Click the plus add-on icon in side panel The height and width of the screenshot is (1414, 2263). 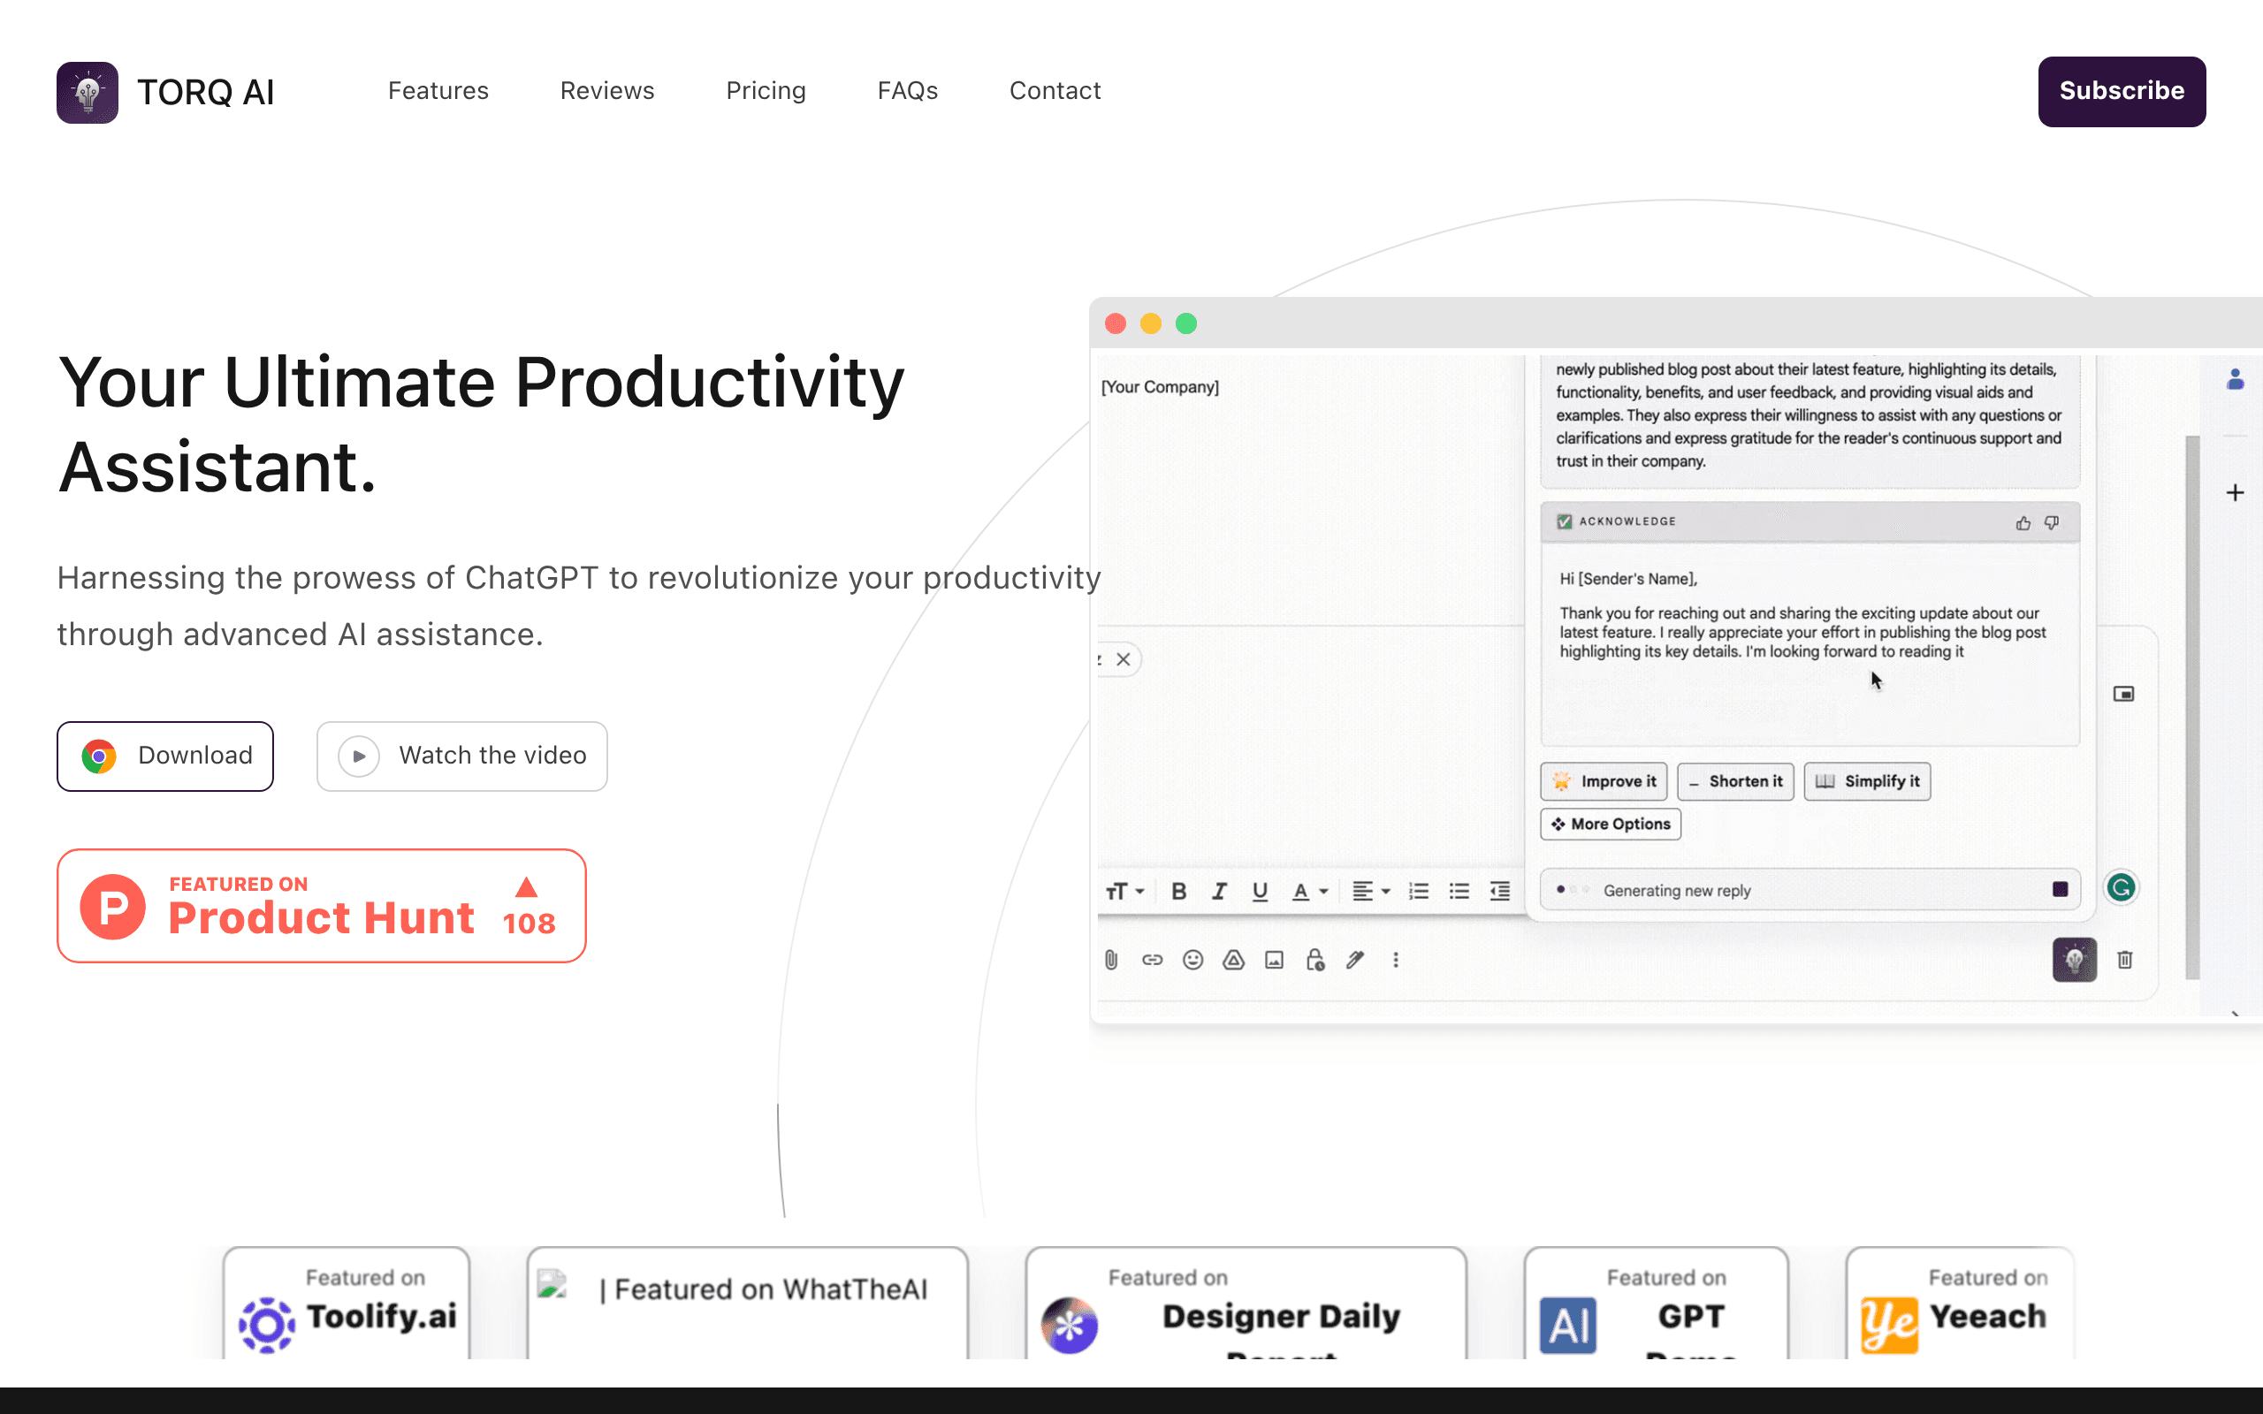click(x=2235, y=493)
